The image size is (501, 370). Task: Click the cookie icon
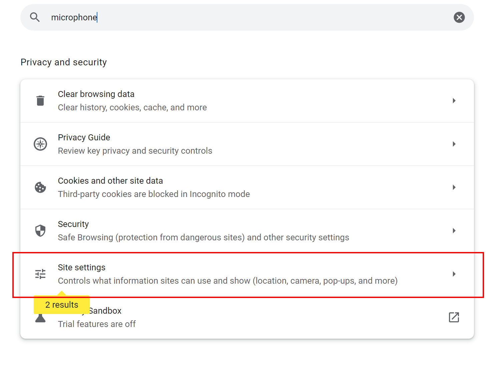point(40,187)
